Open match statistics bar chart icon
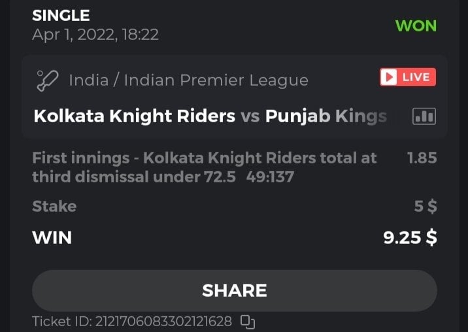The image size is (468, 332). [x=424, y=117]
